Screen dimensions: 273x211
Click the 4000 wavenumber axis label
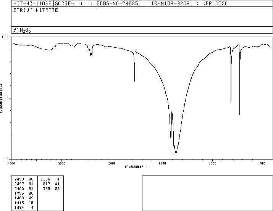[11, 163]
